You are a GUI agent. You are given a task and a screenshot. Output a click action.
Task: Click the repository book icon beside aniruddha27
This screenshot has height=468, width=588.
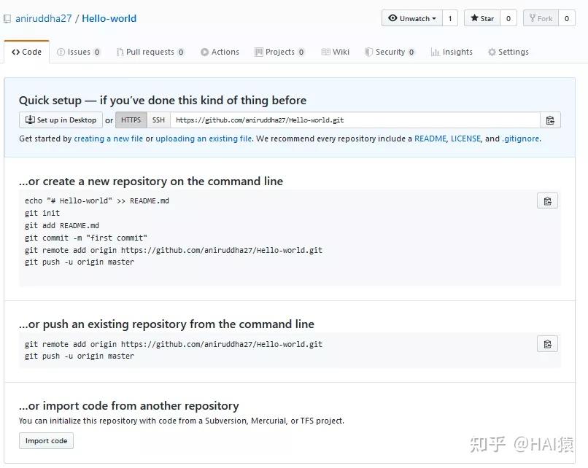pyautogui.click(x=7, y=17)
